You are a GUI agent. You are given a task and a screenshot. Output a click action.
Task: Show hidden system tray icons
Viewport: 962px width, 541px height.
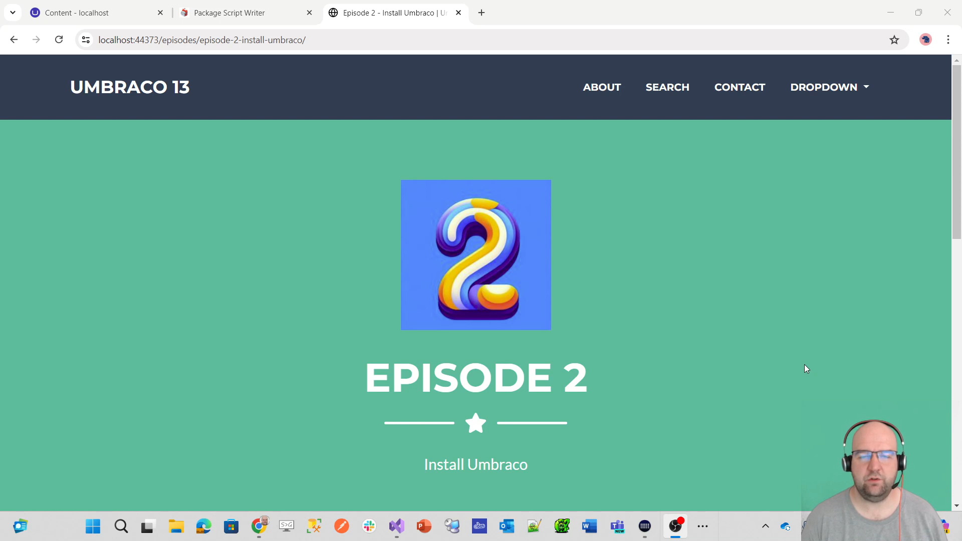[765, 526]
